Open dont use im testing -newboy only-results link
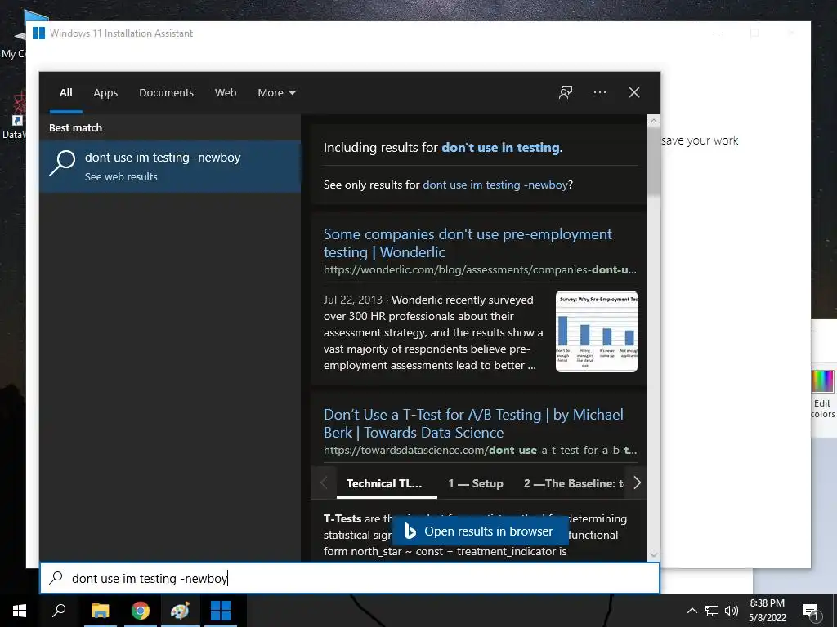Screen dimensions: 837x627 495,185
